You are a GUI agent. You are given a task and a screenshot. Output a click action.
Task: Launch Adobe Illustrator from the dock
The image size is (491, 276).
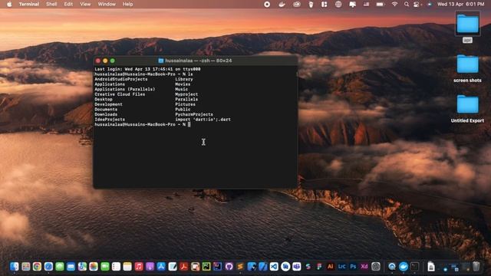coord(331,267)
